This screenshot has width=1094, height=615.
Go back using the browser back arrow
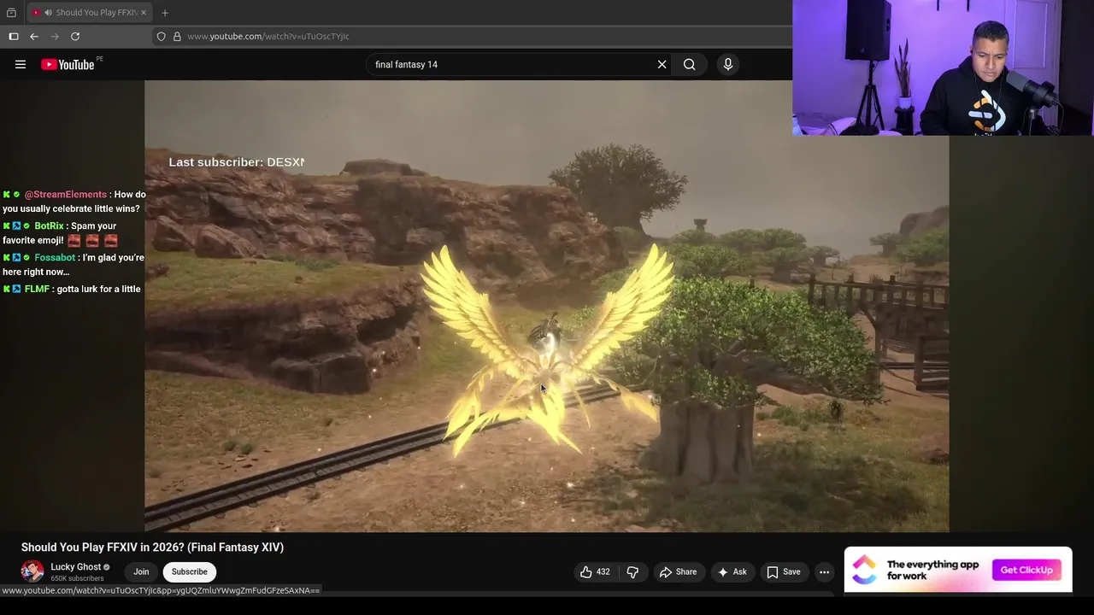tap(34, 36)
